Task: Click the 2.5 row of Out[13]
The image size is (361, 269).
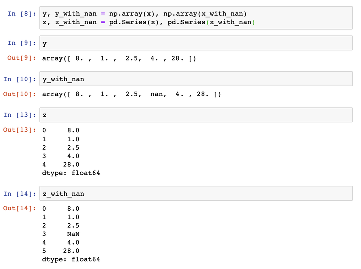Action: [61, 147]
